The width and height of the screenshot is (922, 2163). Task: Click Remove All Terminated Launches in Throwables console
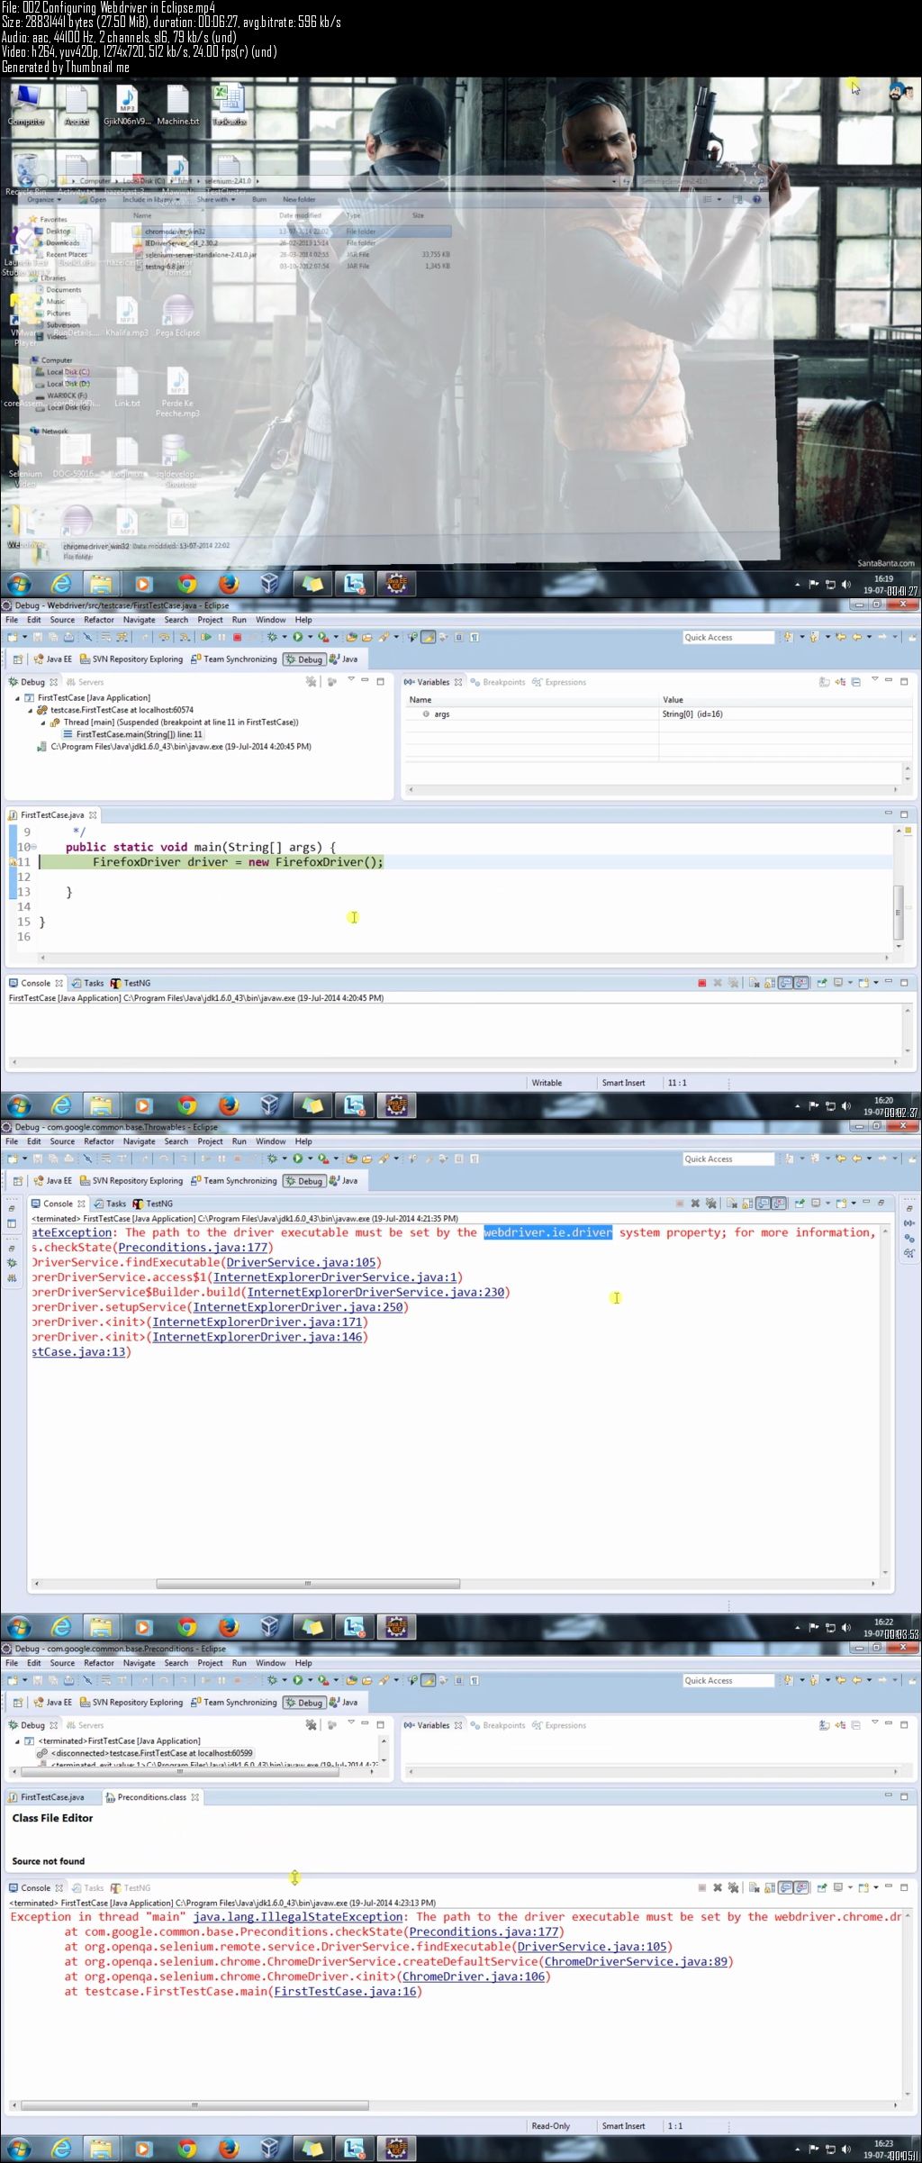(711, 1203)
